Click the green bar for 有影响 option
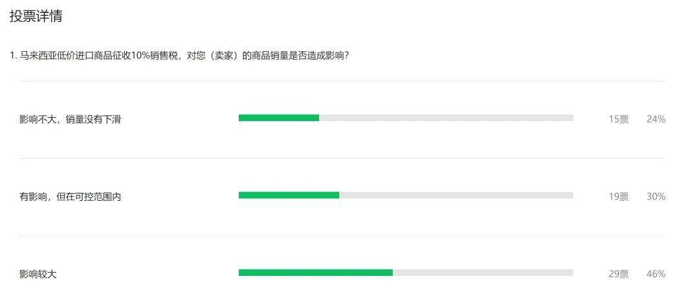This screenshot has height=307, width=699. (x=289, y=195)
